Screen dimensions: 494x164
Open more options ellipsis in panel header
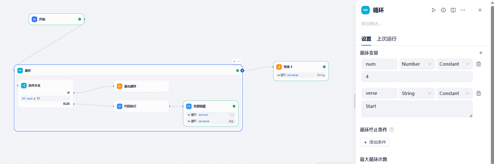(x=463, y=10)
